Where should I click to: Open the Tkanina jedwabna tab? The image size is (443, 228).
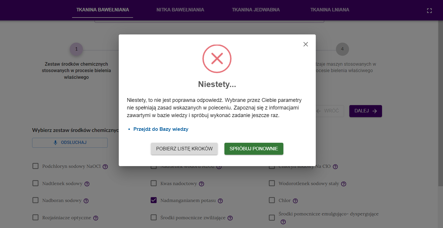point(256,10)
